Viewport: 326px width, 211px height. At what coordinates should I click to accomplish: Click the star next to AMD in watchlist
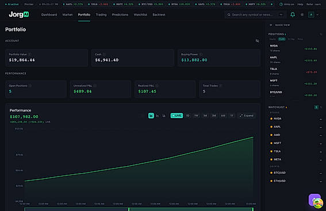pyautogui.click(x=271, y=135)
